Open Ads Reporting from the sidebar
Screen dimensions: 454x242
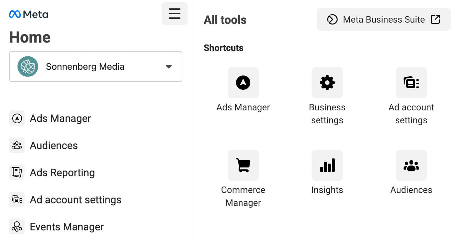62,173
